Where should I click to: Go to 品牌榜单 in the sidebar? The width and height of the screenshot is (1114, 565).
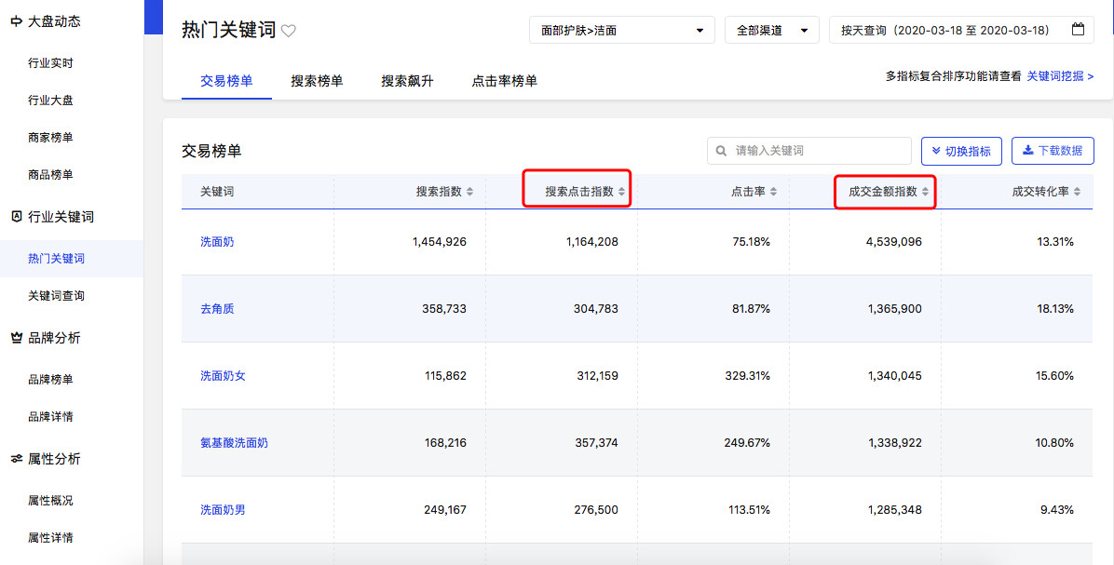pyautogui.click(x=50, y=380)
